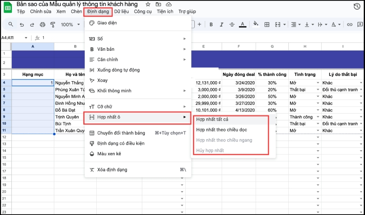Image resolution: width=365 pixels, height=215 pixels.
Task: Choose the Xoay rotation item
Action: pos(138,80)
